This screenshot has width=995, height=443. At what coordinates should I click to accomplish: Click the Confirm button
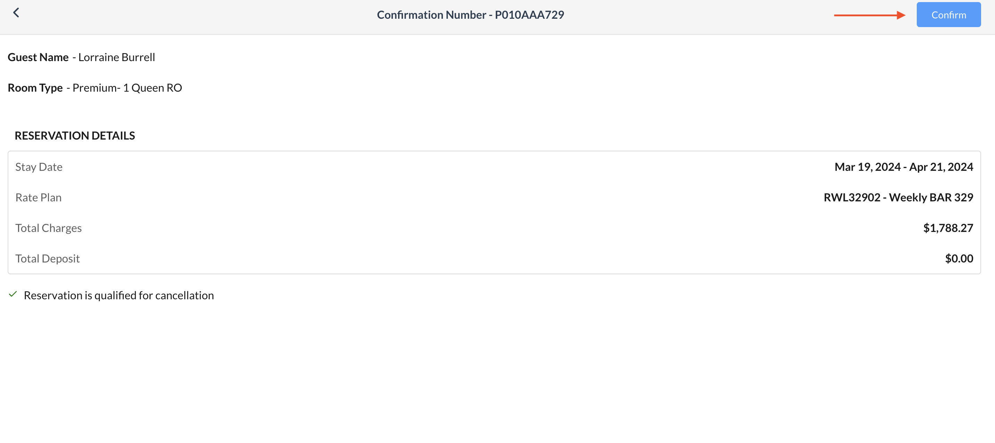point(948,15)
